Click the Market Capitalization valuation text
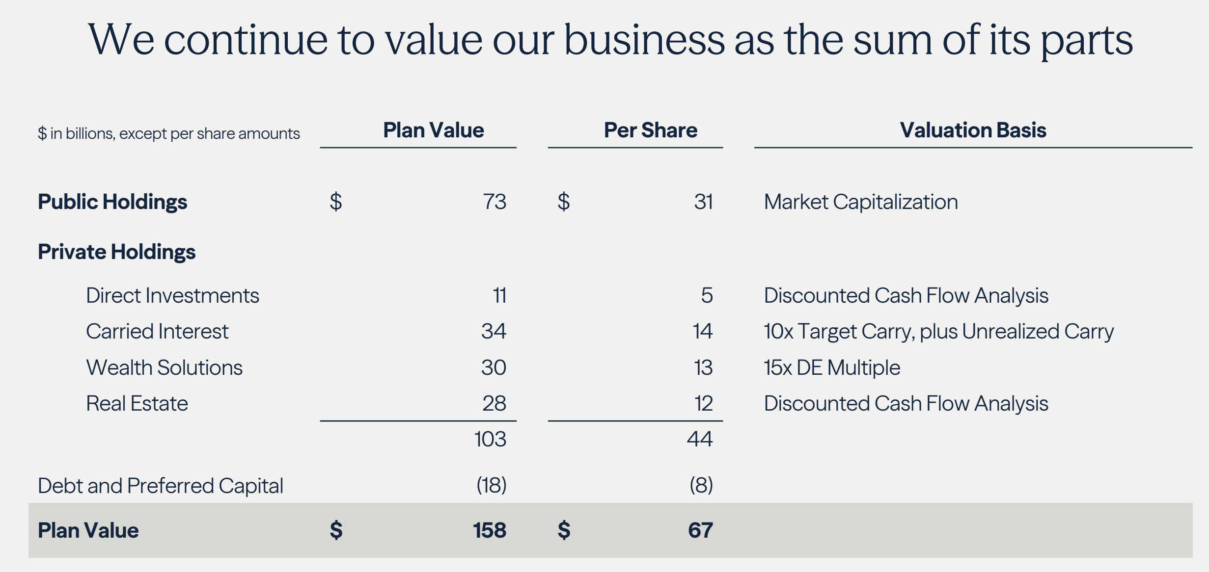Image resolution: width=1209 pixels, height=572 pixels. (x=861, y=202)
